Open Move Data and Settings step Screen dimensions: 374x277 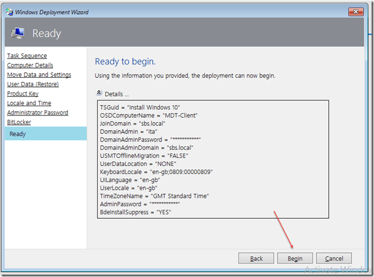coord(39,75)
